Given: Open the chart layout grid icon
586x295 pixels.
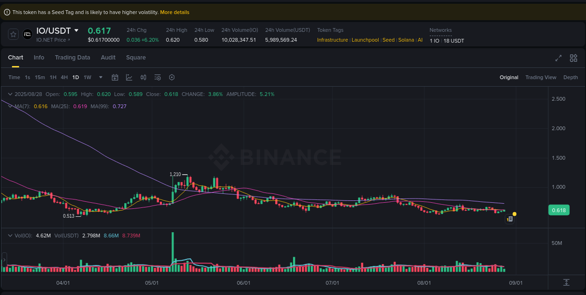Looking at the screenshot, I should [x=573, y=58].
